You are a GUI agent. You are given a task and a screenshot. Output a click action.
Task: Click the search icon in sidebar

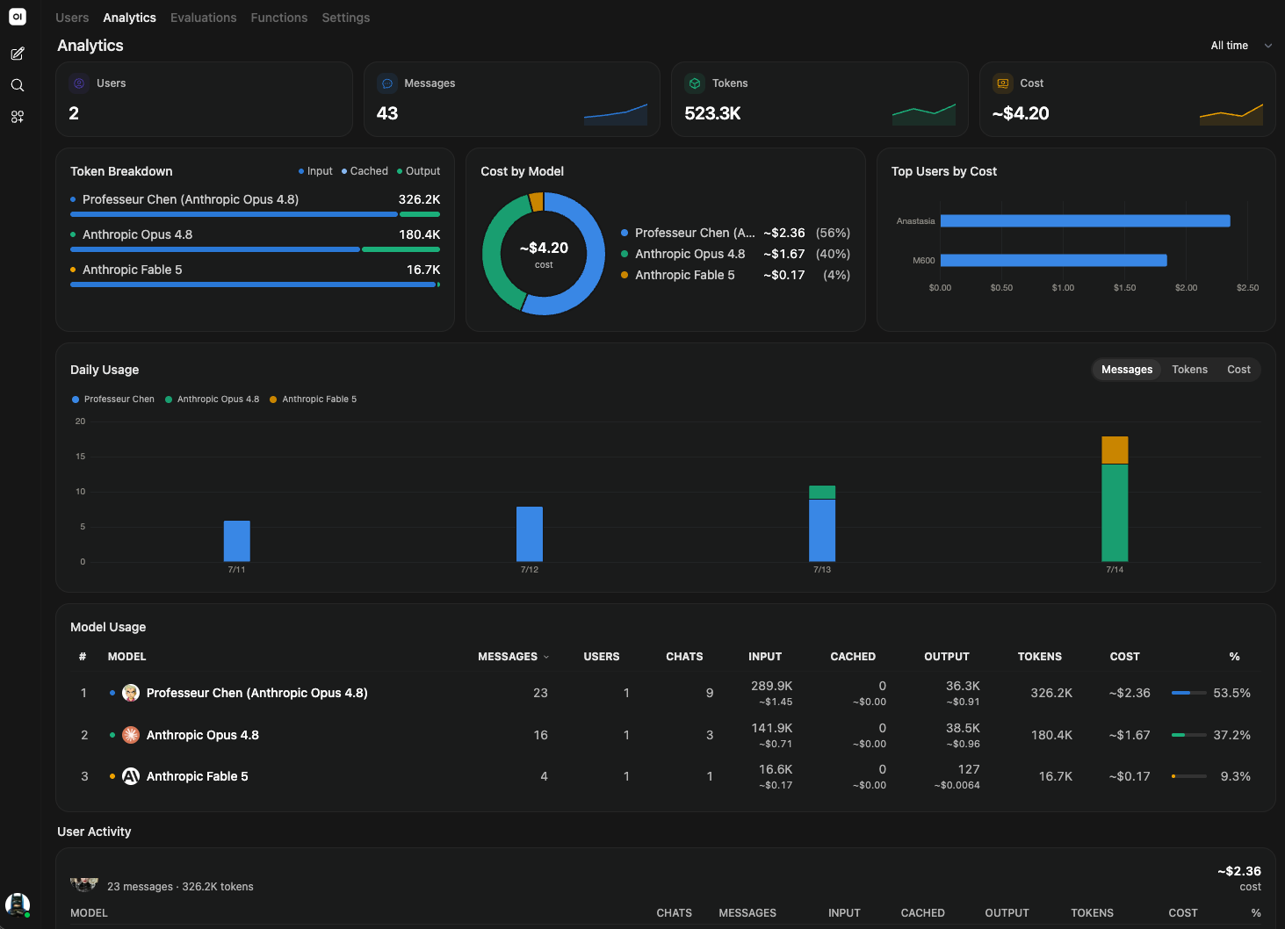(17, 85)
